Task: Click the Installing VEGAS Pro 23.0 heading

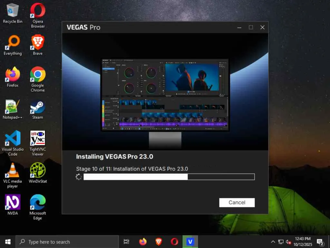Action: tap(114, 157)
